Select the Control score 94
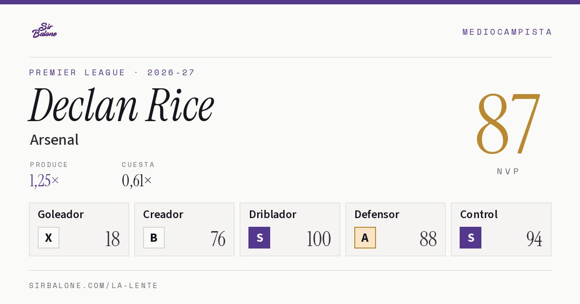580x304 pixels. coord(534,239)
